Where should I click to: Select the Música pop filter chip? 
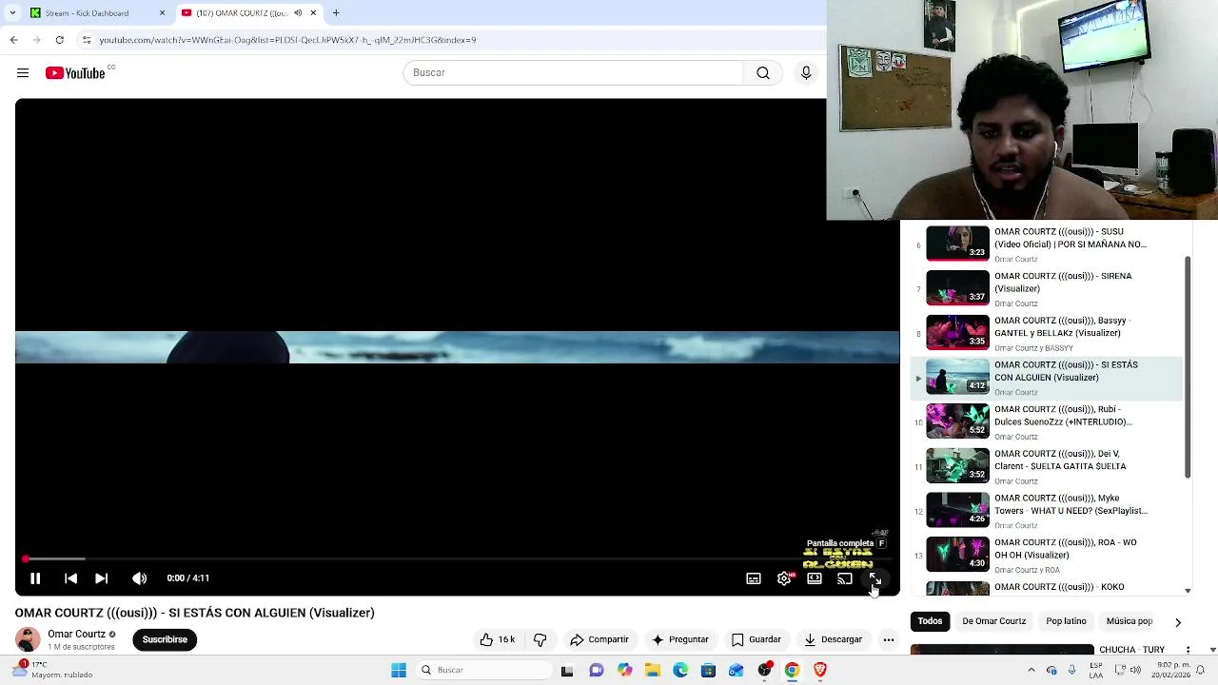tap(1130, 621)
